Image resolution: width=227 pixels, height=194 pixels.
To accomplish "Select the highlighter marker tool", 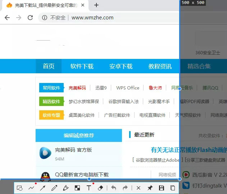I will [x=66, y=188].
